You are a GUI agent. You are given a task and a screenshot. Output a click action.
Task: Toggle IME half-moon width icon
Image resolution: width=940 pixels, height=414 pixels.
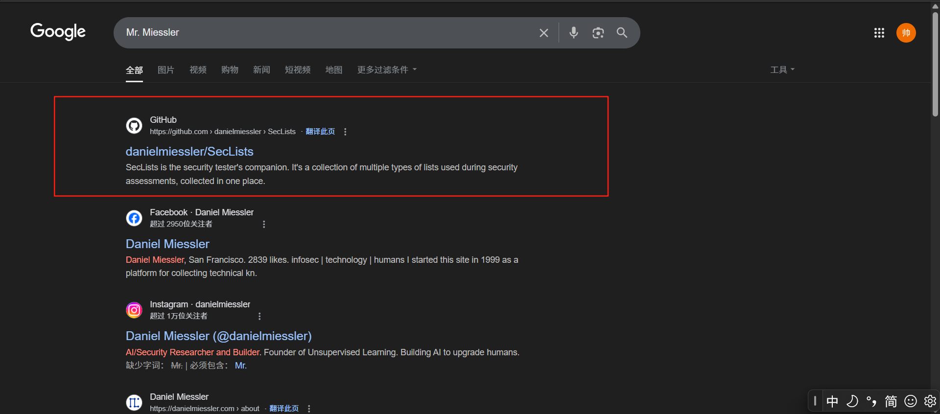tap(852, 401)
